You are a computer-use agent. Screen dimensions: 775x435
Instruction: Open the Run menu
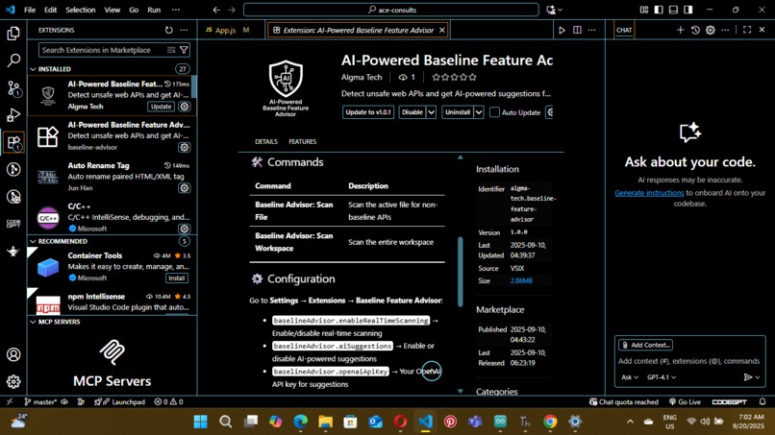[154, 10]
